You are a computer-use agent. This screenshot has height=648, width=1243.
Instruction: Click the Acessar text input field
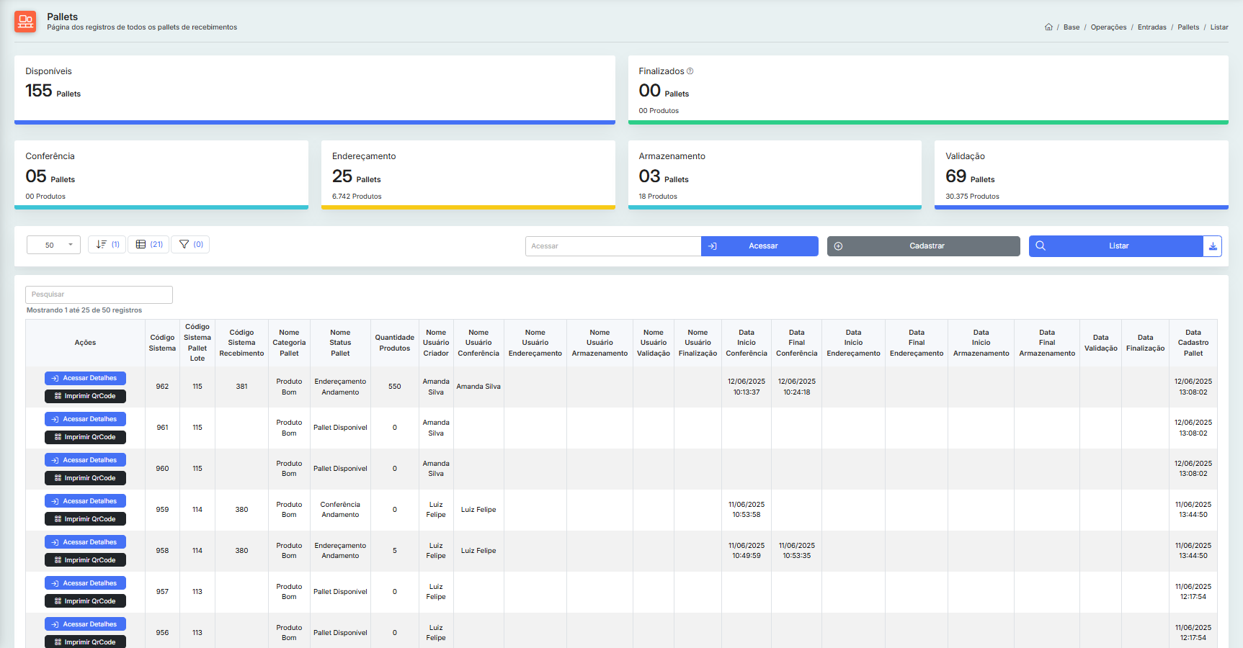pyautogui.click(x=612, y=246)
